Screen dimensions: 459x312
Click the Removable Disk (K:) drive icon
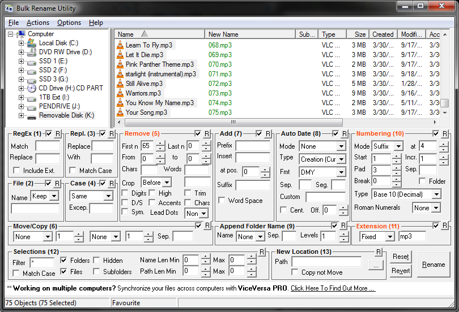(x=32, y=116)
